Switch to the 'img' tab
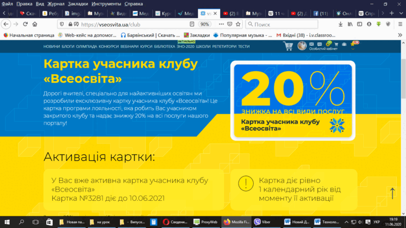The width and height of the screenshot is (406, 228). point(74,13)
